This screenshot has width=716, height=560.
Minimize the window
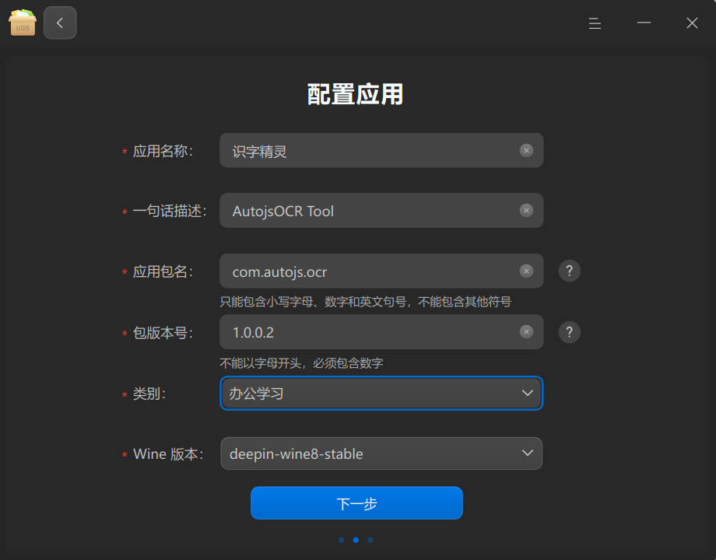click(644, 23)
